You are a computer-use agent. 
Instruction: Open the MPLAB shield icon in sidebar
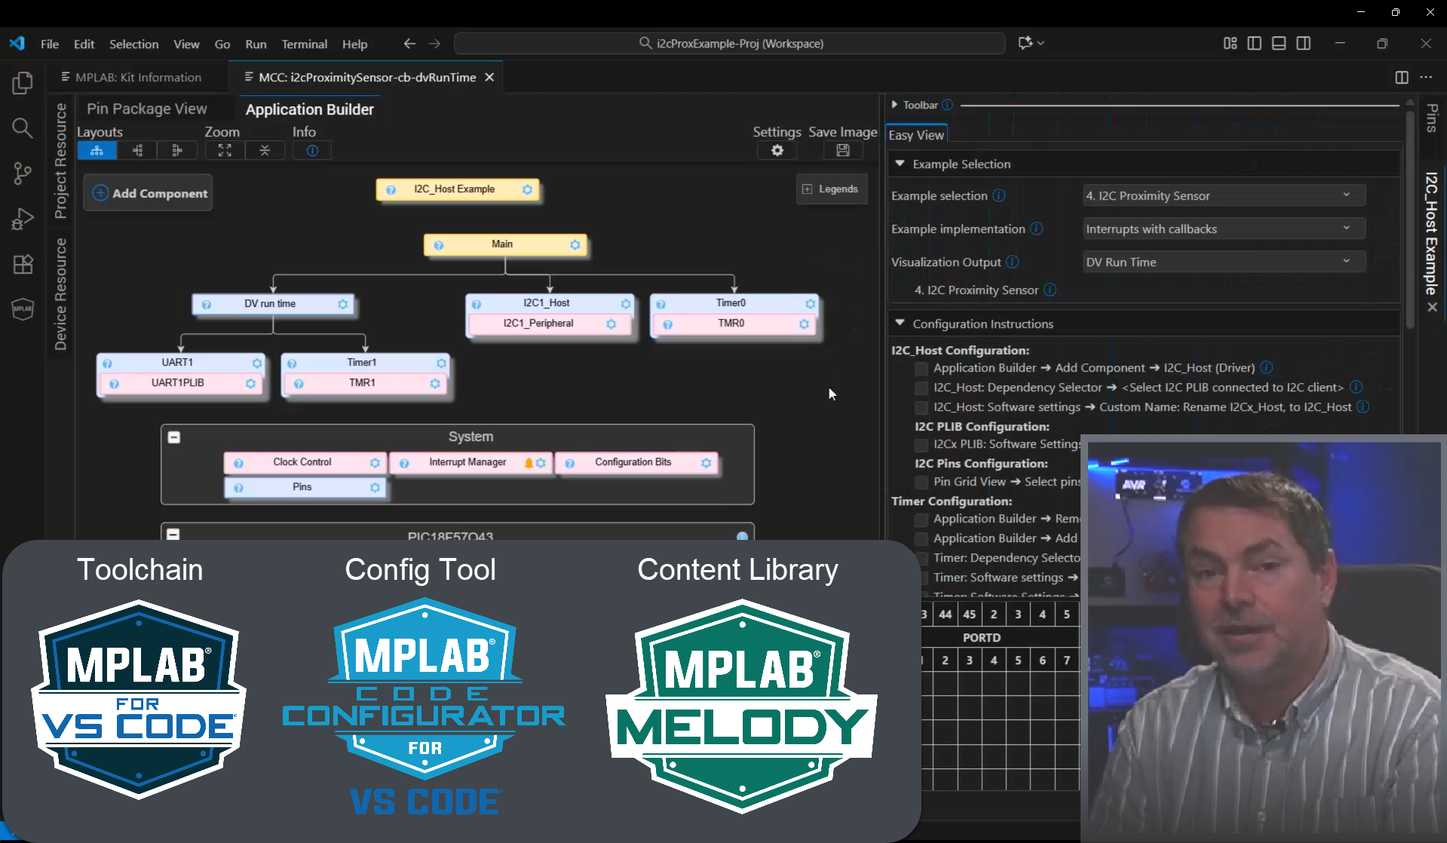point(23,308)
